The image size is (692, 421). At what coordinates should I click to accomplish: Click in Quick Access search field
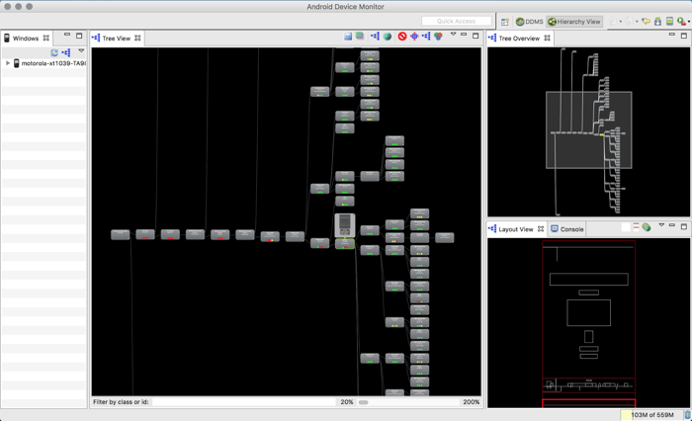click(x=457, y=21)
